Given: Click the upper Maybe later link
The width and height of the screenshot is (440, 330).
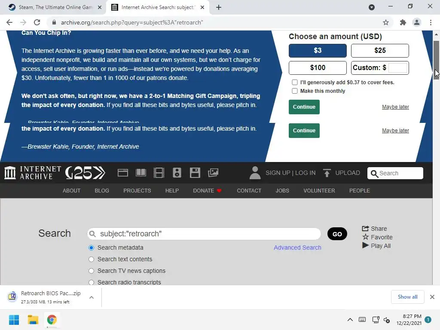Looking at the screenshot, I should (395, 107).
